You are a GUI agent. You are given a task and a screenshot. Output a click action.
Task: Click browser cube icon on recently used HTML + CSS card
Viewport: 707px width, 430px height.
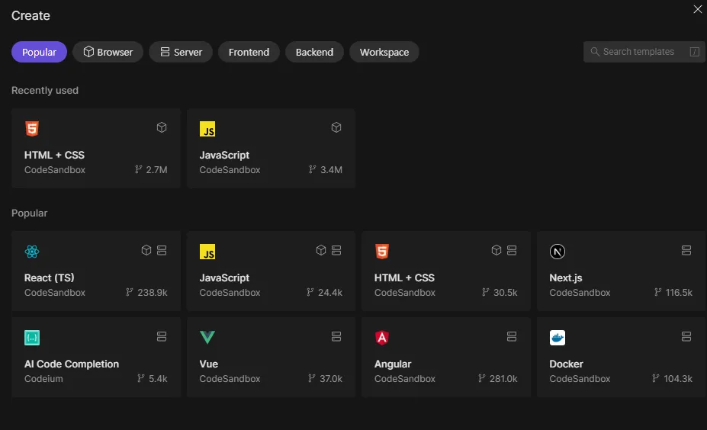[162, 127]
